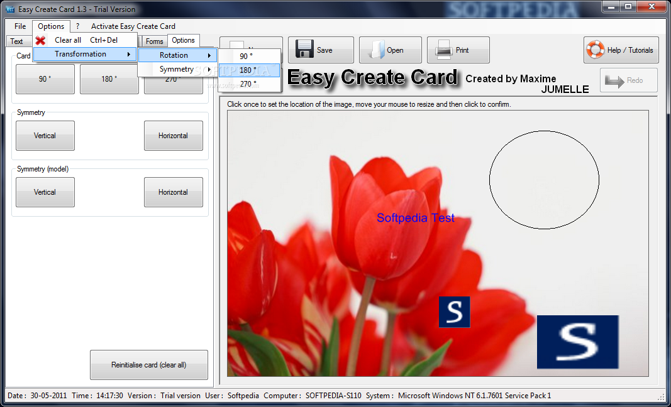Click the 90 ° card rotation button
This screenshot has height=407, width=671.
tap(45, 79)
